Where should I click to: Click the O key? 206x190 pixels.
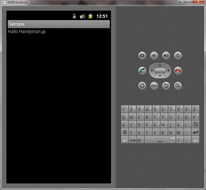[x=188, y=116]
